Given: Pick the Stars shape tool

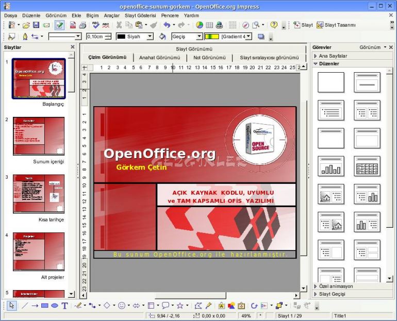Looking at the screenshot, I should pyautogui.click(x=180, y=306).
